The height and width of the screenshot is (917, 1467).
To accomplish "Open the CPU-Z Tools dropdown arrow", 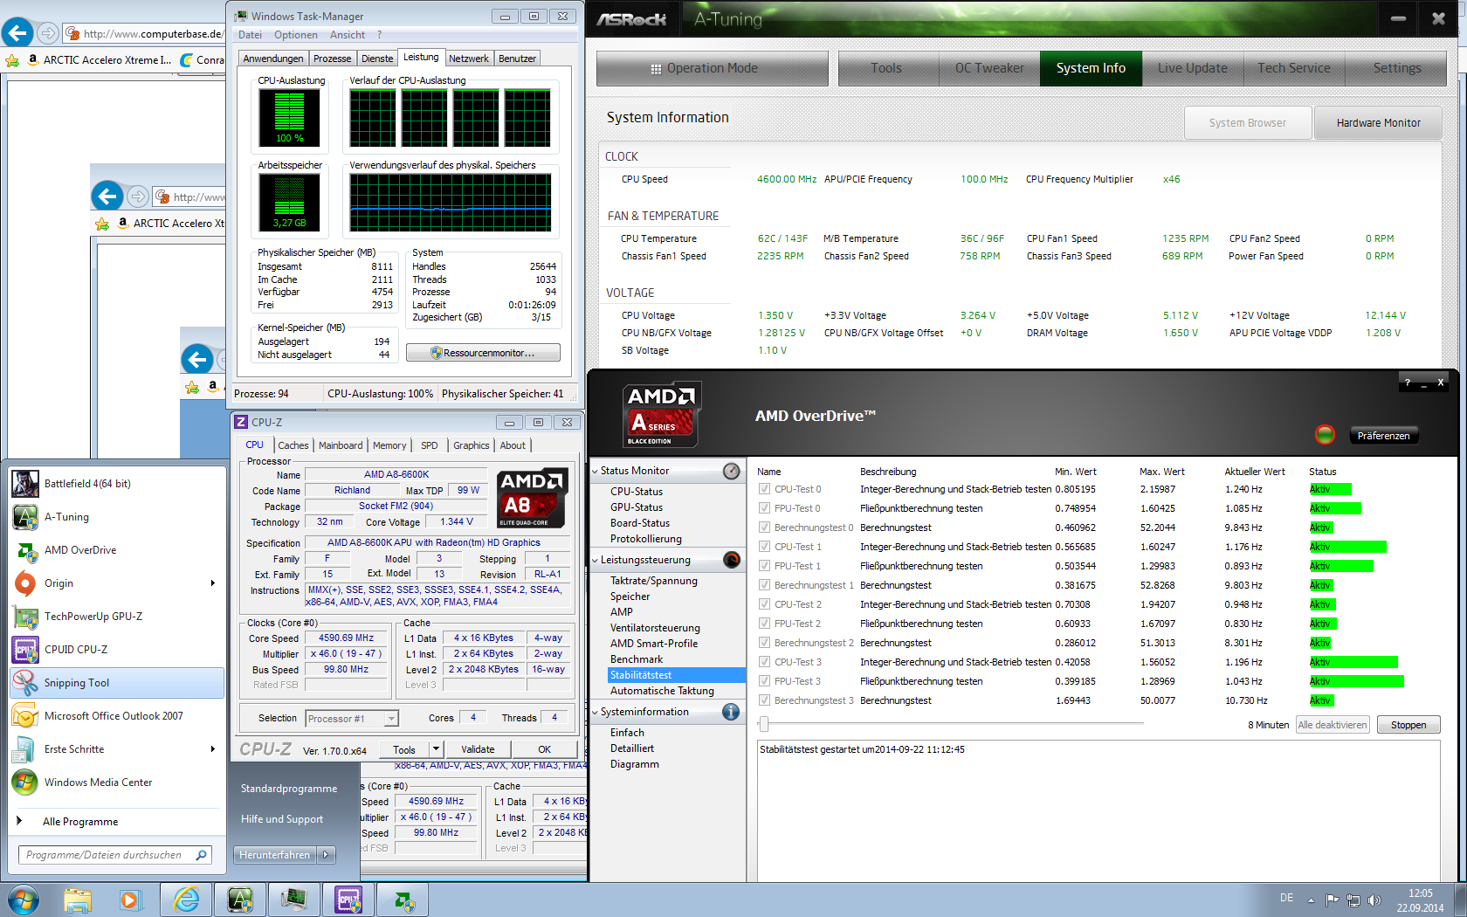I will pos(437,749).
